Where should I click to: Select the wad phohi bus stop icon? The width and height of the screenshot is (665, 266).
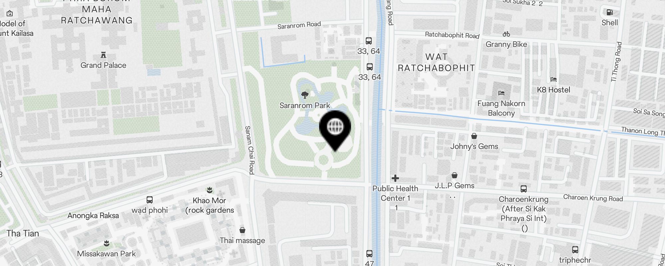coord(150,200)
